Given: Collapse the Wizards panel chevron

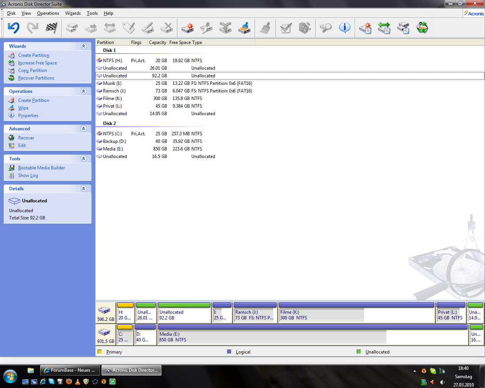Looking at the screenshot, I should (83, 46).
